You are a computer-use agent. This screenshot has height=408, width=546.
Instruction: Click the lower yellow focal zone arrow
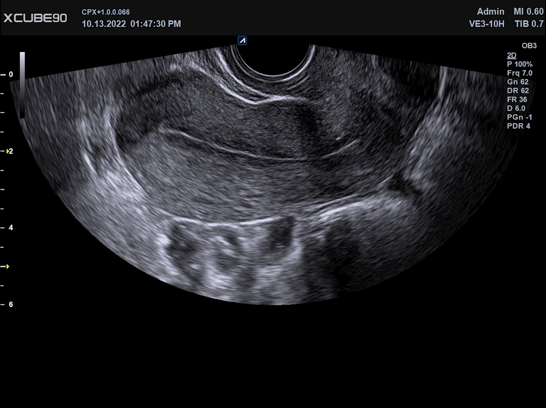pyautogui.click(x=7, y=267)
